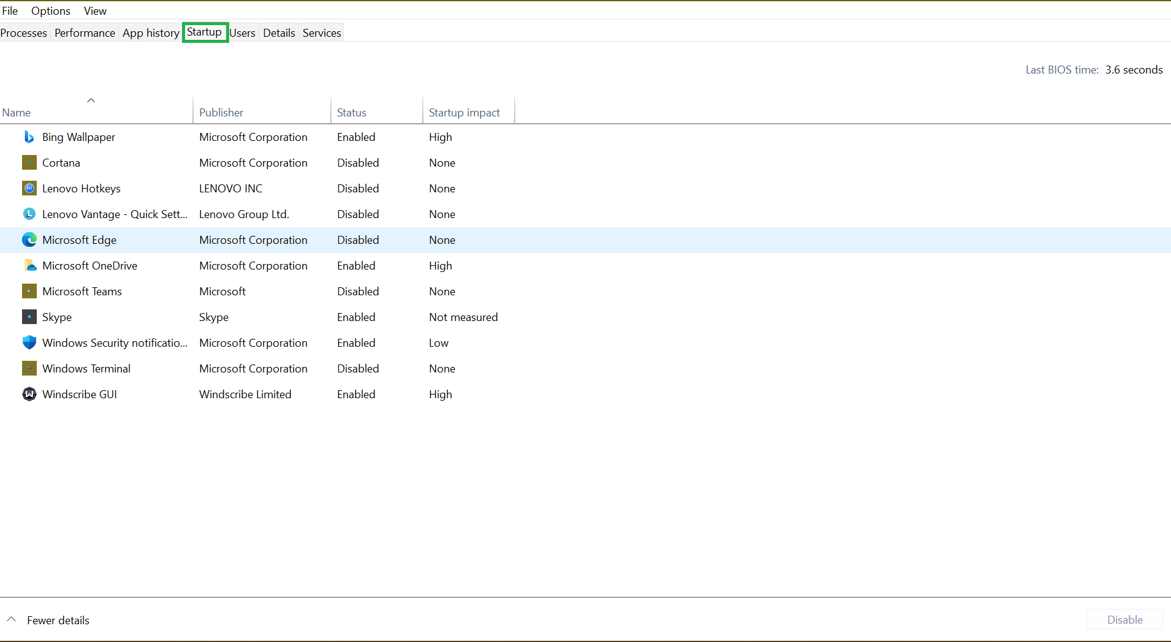
Task: Click the Low startup impact cell
Action: [439, 342]
